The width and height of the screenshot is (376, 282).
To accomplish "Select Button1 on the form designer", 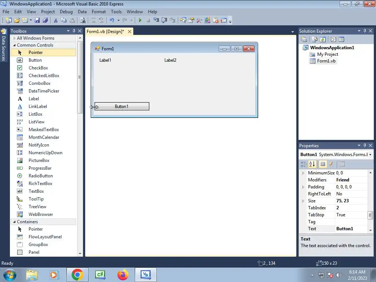I will pos(122,106).
